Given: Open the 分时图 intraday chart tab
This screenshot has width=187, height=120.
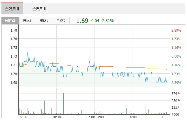Looking at the screenshot, I should click(x=10, y=21).
